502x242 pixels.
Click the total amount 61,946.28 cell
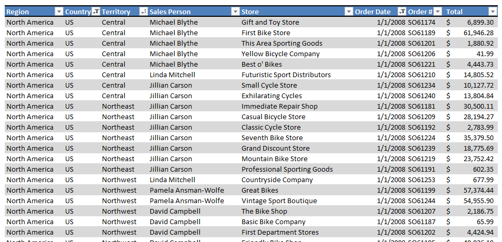470,33
